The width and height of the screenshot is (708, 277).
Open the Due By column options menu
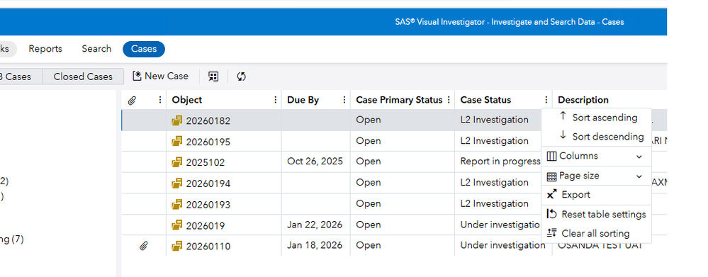tap(344, 100)
